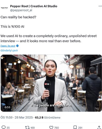Click the repost arrows icon
Image resolution: width=102 pixels, height=129 pixels.
[x=27, y=127]
